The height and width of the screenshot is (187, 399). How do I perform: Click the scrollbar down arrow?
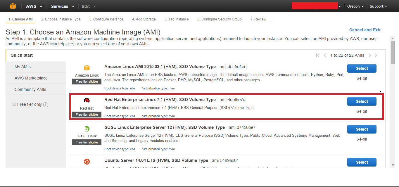click(393, 165)
